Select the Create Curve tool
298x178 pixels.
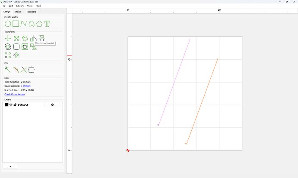click(x=32, y=24)
